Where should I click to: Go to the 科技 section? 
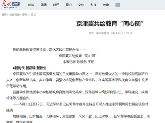tap(93, 5)
